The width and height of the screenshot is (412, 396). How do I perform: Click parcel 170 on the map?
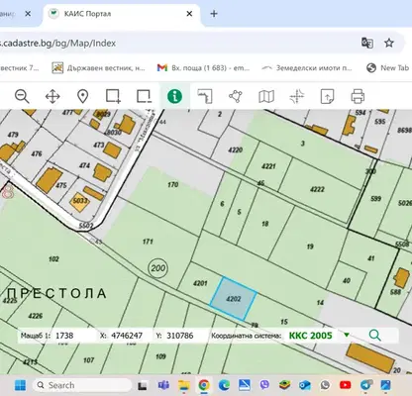173,184
